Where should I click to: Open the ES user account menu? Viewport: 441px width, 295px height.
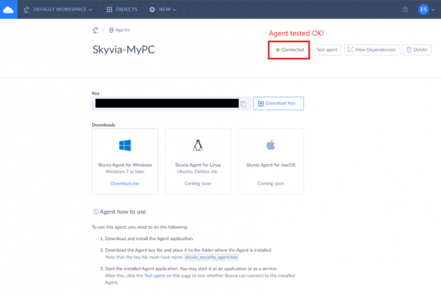(425, 9)
